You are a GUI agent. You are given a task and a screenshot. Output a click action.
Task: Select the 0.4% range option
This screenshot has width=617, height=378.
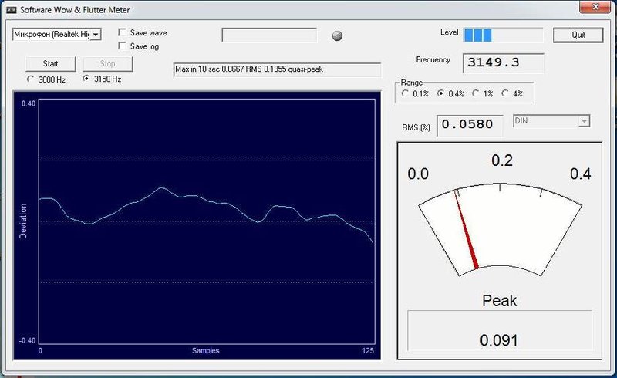pyautogui.click(x=440, y=93)
